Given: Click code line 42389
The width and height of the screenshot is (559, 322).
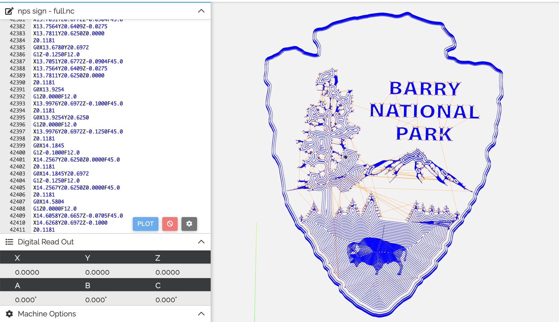Looking at the screenshot, I should point(69,75).
